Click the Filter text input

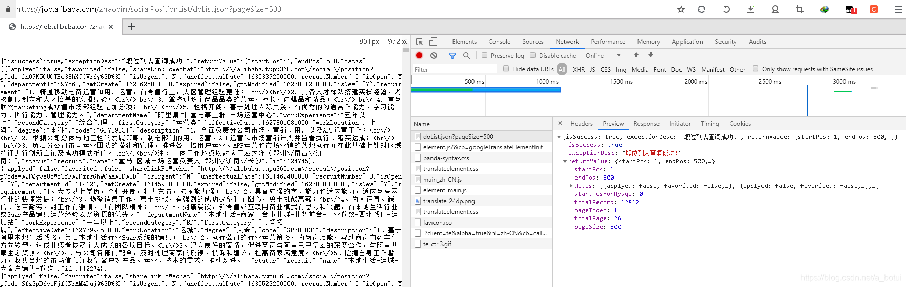pyautogui.click(x=455, y=69)
